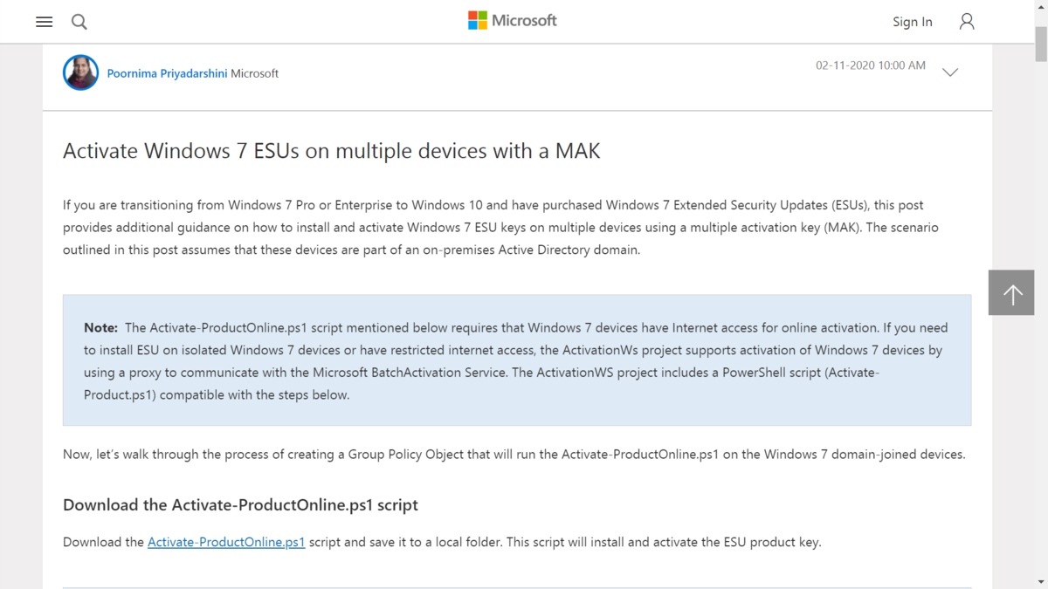Select the Microsoft logo

512,19
